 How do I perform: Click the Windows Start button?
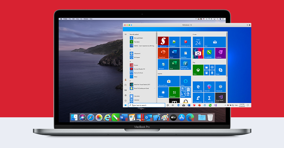[x=126, y=105]
